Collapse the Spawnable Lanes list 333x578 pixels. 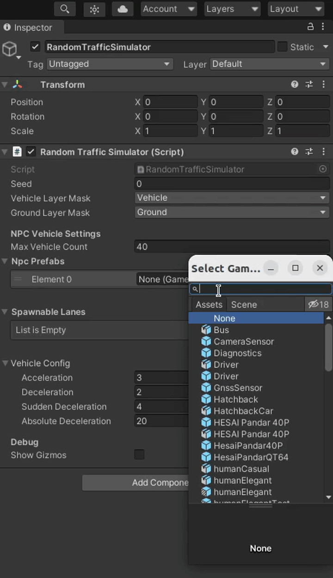(5, 312)
